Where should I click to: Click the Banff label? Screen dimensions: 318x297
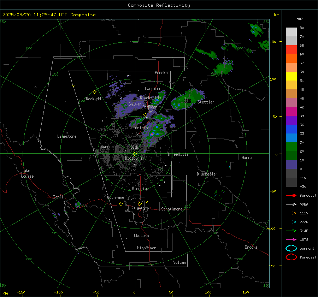point(58,197)
